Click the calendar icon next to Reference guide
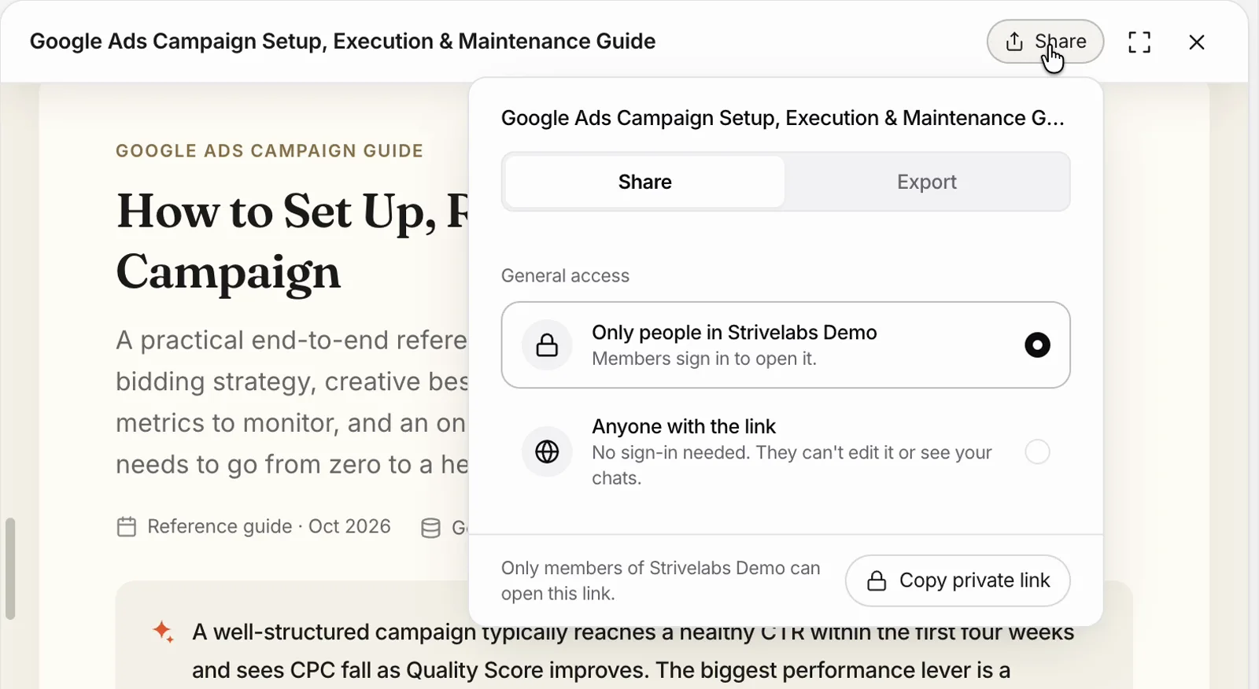 (127, 527)
